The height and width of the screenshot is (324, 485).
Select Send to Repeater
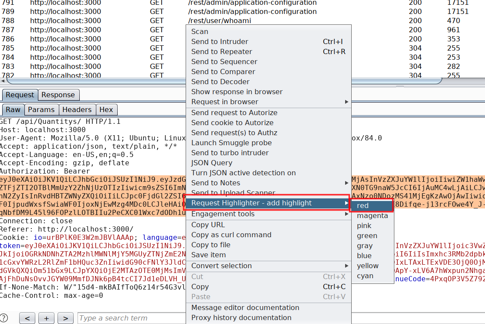pos(268,52)
